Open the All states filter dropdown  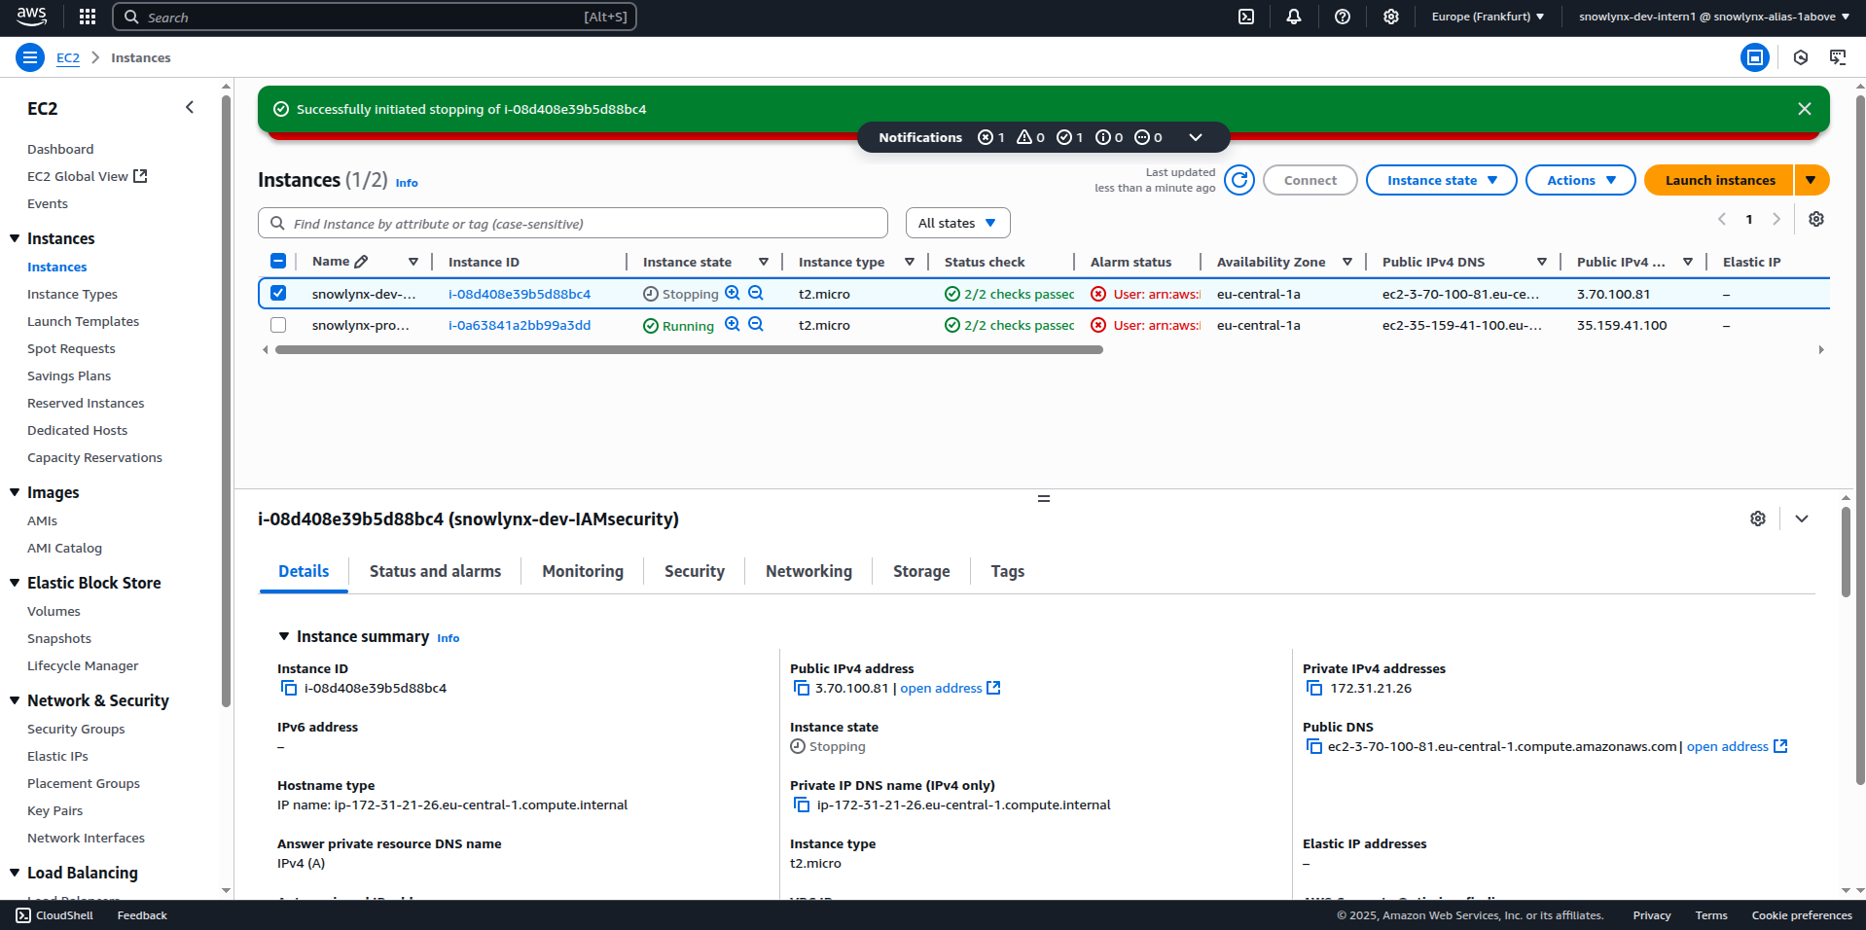957,223
